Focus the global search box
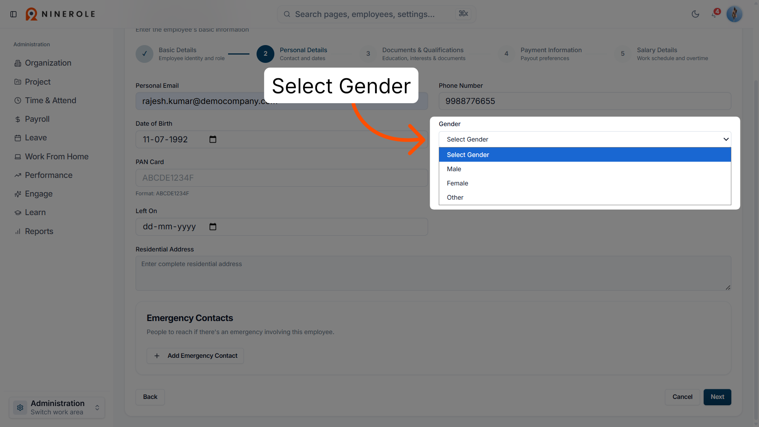The height and width of the screenshot is (427, 759). point(376,14)
